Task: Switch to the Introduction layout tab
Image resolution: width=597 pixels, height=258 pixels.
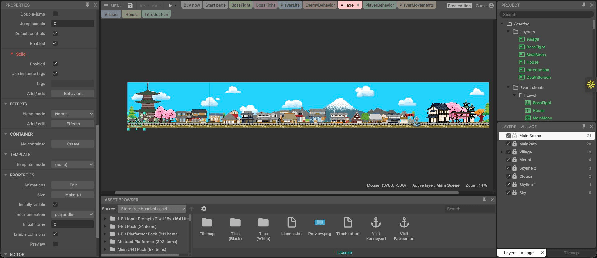Action: point(156,14)
